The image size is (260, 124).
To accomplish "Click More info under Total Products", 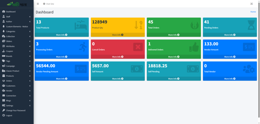I will pyautogui.click(x=62, y=35).
